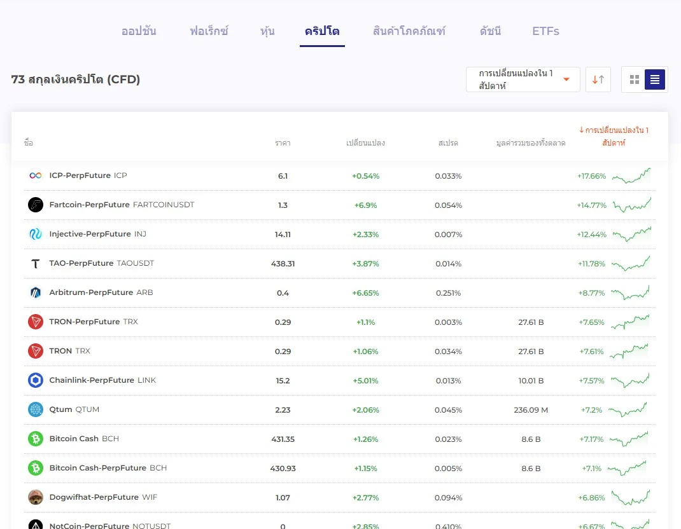Click the ICP infinity logo icon
Image resolution: width=681 pixels, height=529 pixels.
(x=36, y=175)
